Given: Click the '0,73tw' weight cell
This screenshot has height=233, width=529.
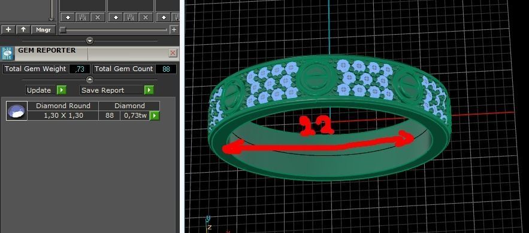Looking at the screenshot, I should (x=135, y=116).
